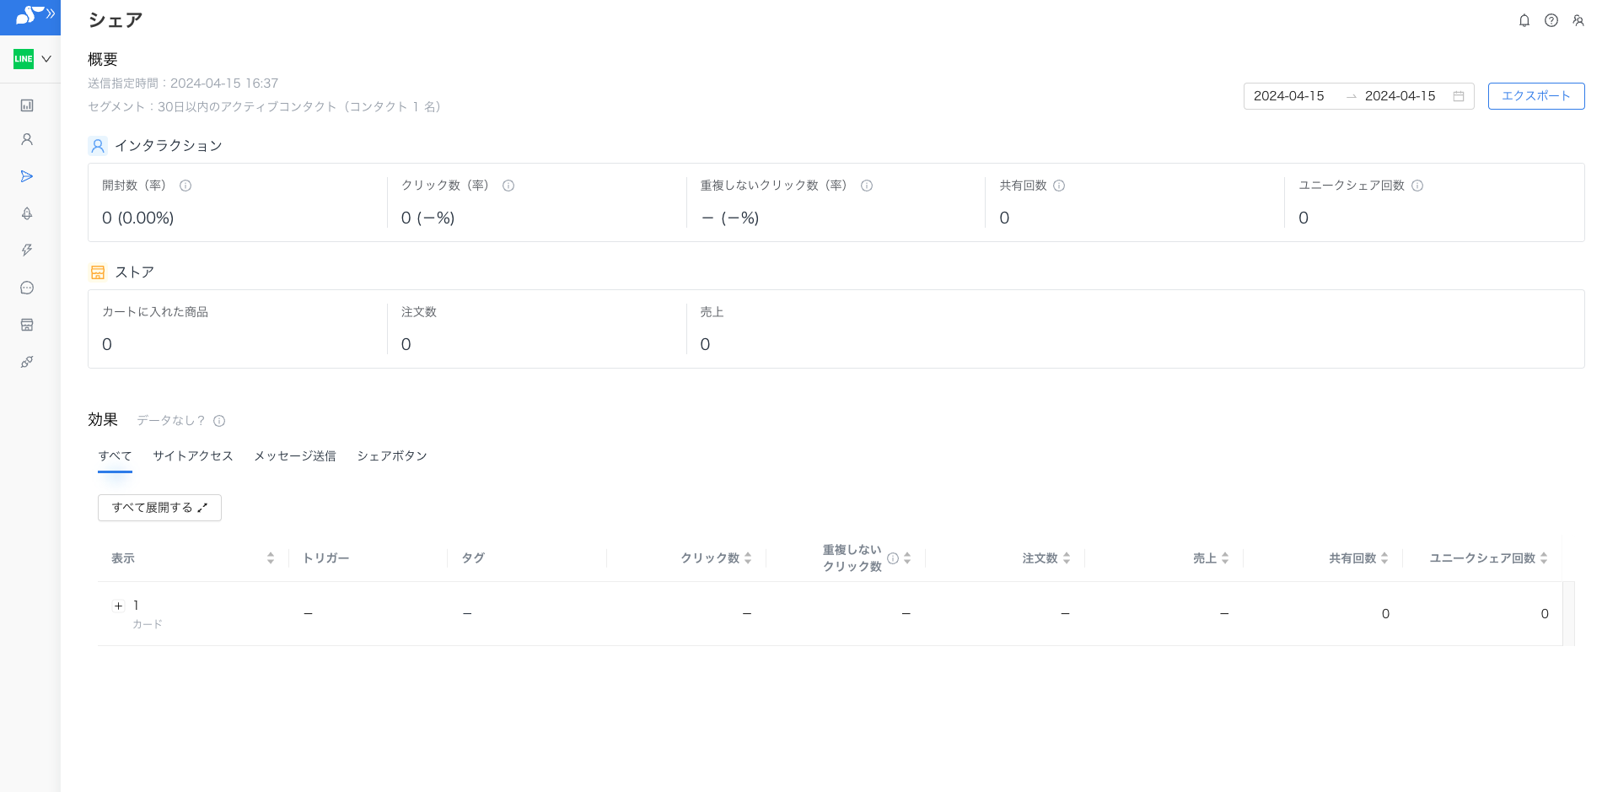Click the エクスポート button
The height and width of the screenshot is (792, 1602).
tap(1536, 96)
